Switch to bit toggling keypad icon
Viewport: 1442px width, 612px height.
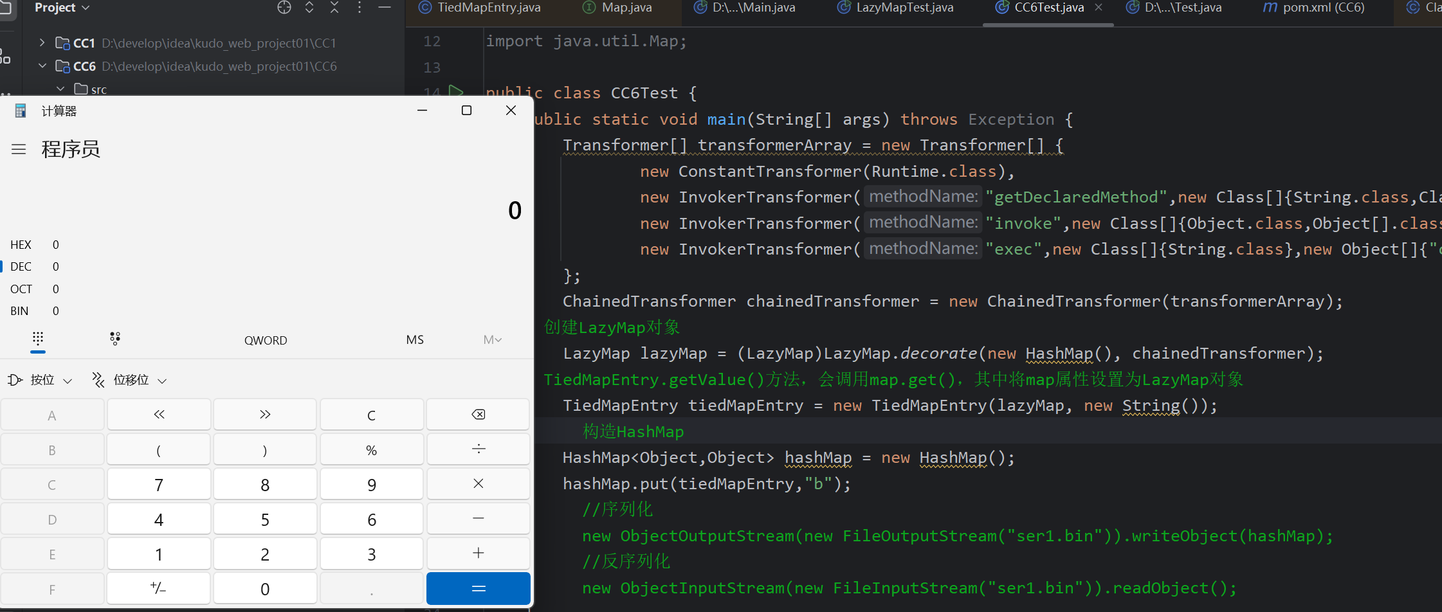tap(115, 339)
